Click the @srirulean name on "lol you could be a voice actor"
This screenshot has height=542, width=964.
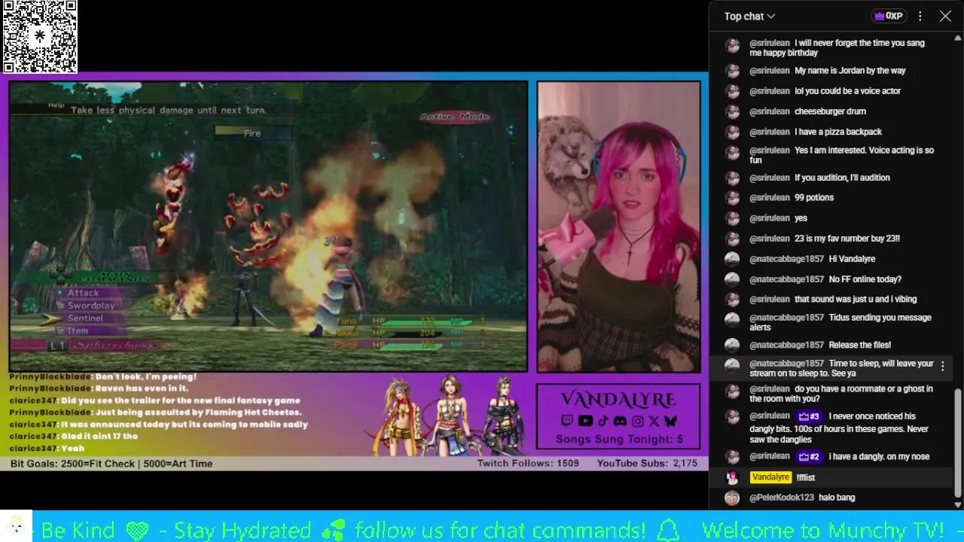pyautogui.click(x=770, y=91)
